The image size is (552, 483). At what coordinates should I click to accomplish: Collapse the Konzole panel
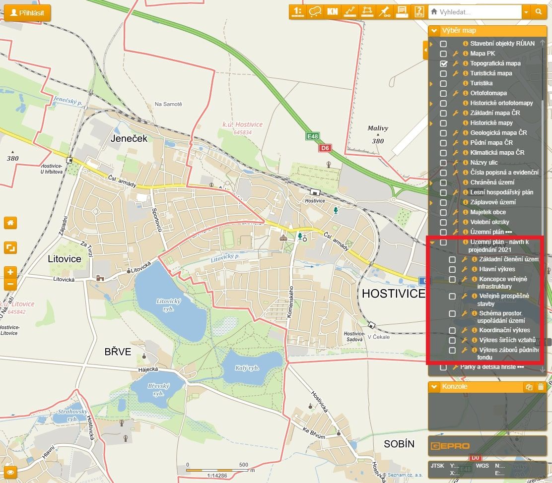coord(434,386)
